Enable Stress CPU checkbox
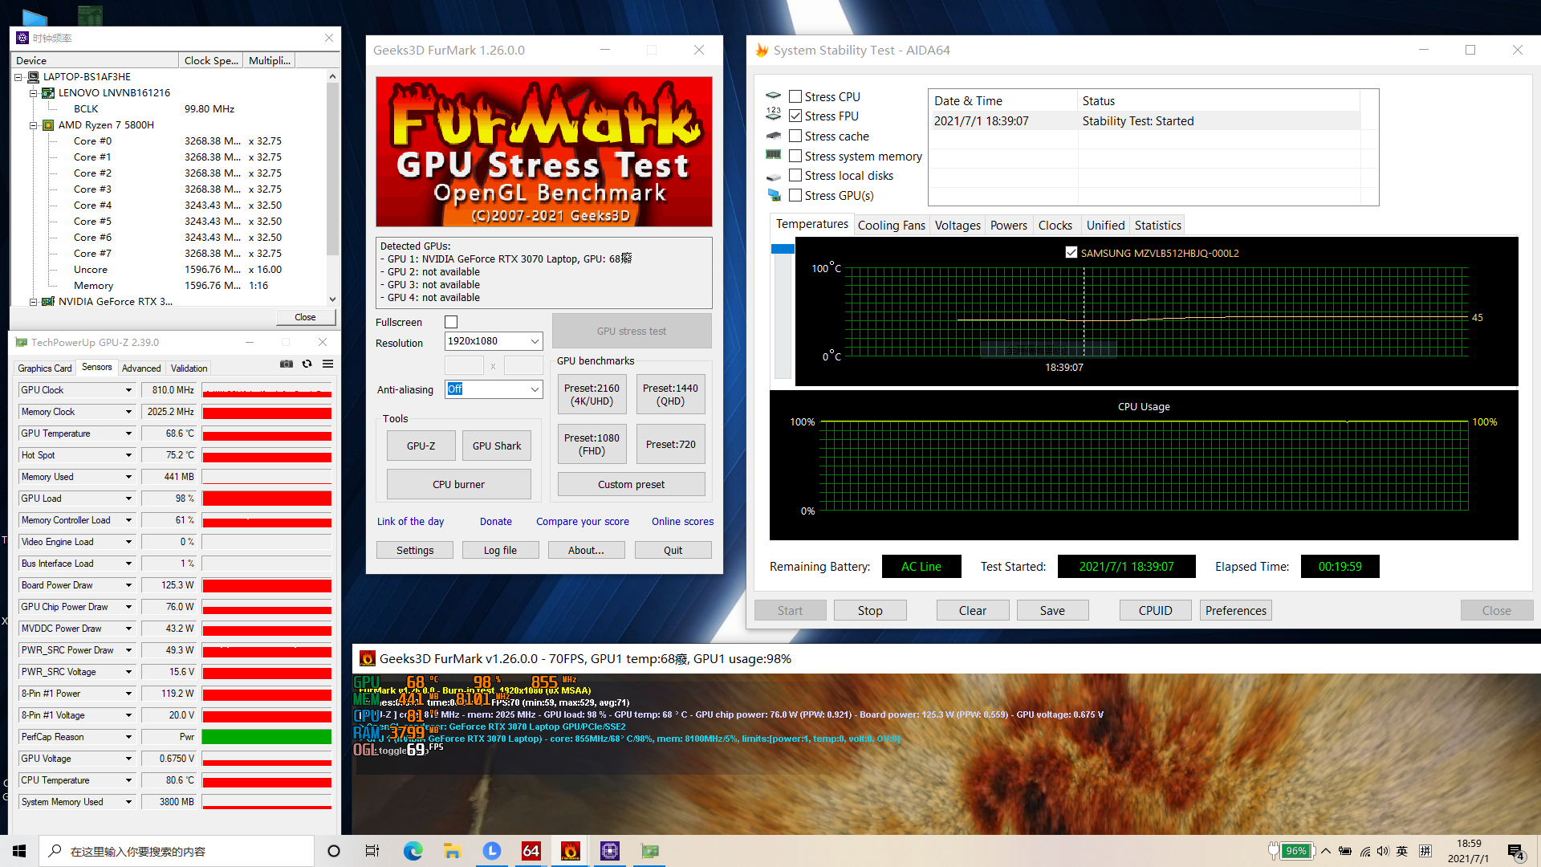This screenshot has height=867, width=1541. [795, 96]
